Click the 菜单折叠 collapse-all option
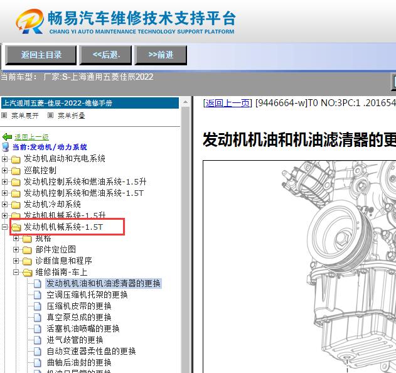 71,116
